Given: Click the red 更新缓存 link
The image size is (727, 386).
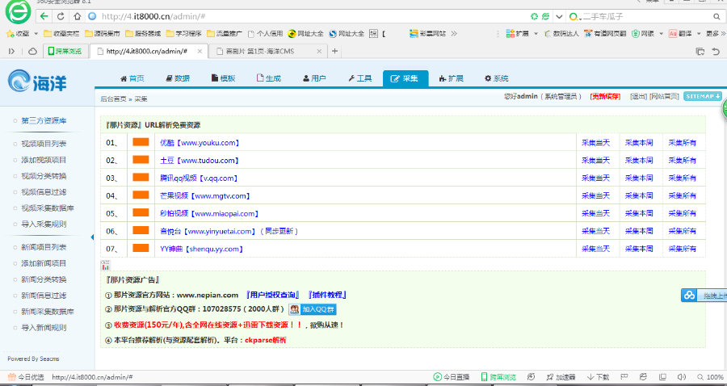Looking at the screenshot, I should [605, 96].
